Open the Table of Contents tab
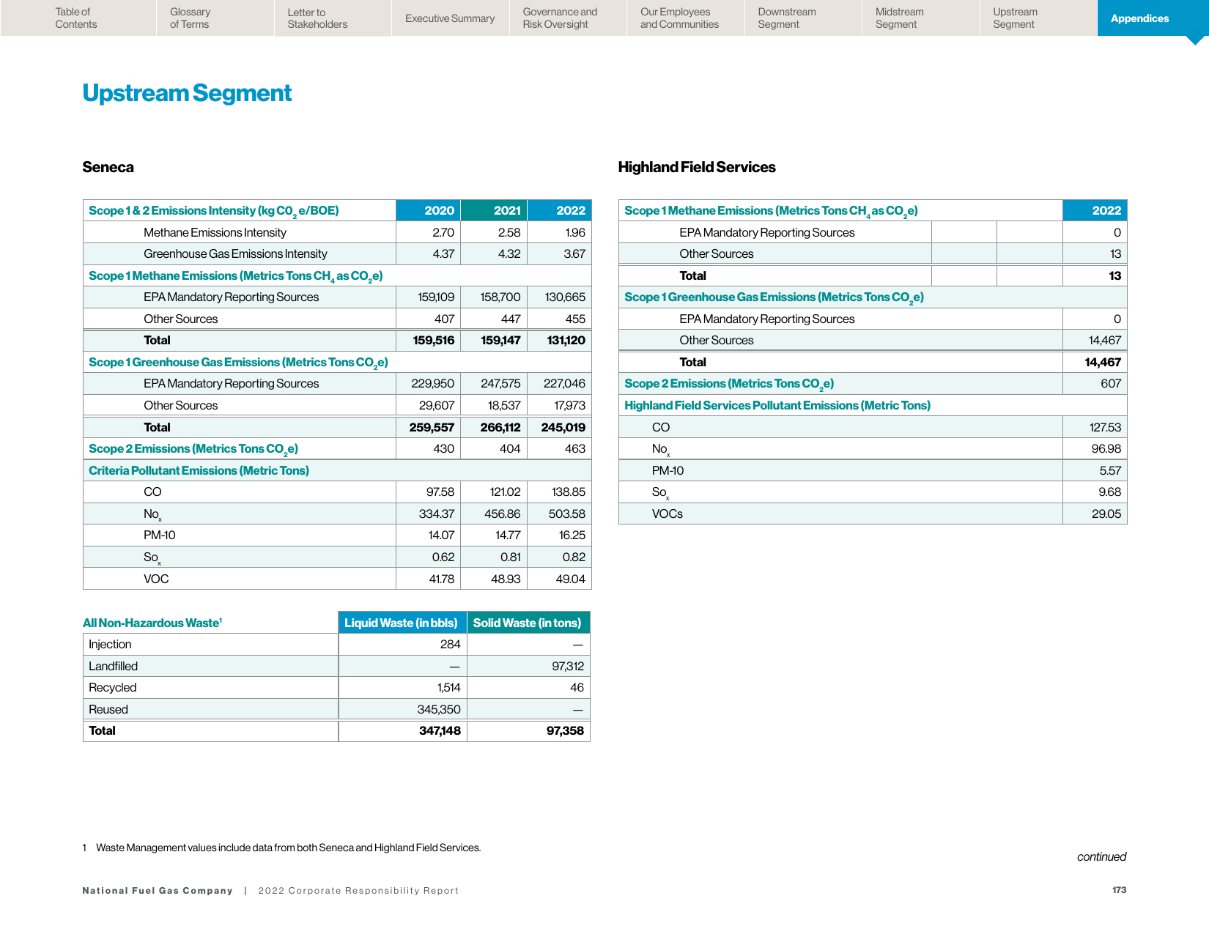This screenshot has width=1209, height=934. click(76, 18)
